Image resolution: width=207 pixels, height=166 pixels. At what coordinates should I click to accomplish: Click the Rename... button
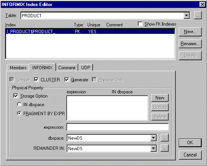point(190,44)
